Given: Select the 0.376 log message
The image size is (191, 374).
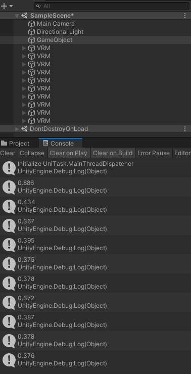Looking at the screenshot, I should coord(96,360).
